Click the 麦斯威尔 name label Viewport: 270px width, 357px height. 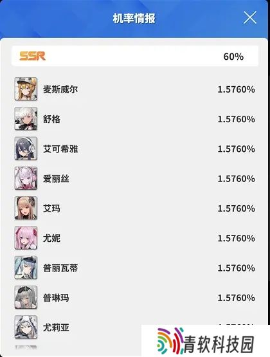pyautogui.click(x=60, y=89)
